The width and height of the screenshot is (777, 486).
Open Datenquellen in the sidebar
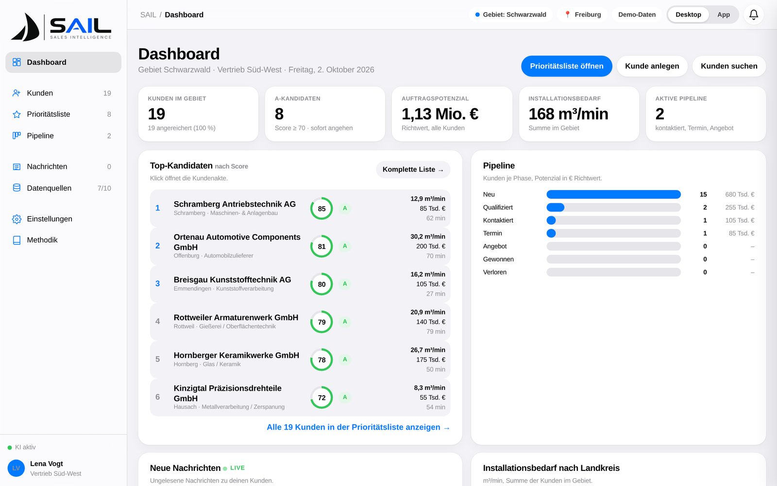coord(63,188)
